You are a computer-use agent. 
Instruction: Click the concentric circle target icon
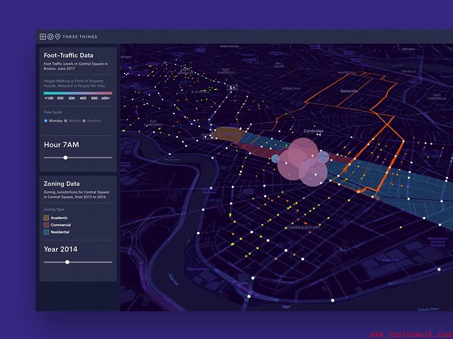coord(50,37)
